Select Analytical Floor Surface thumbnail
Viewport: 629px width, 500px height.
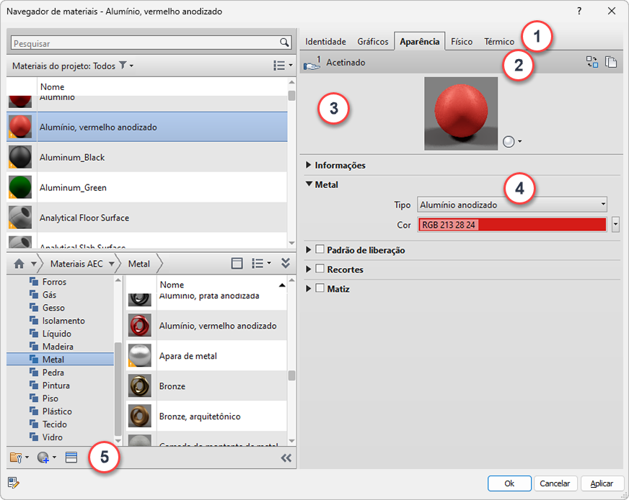tap(20, 218)
